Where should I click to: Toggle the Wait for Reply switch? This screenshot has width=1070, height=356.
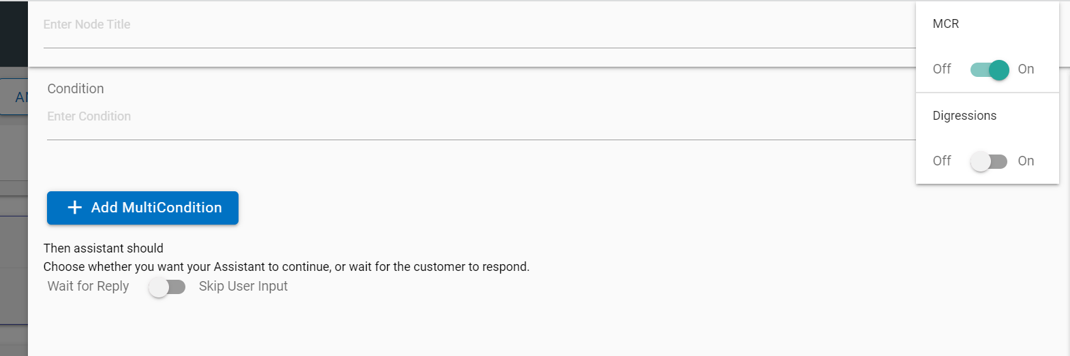pyautogui.click(x=167, y=287)
